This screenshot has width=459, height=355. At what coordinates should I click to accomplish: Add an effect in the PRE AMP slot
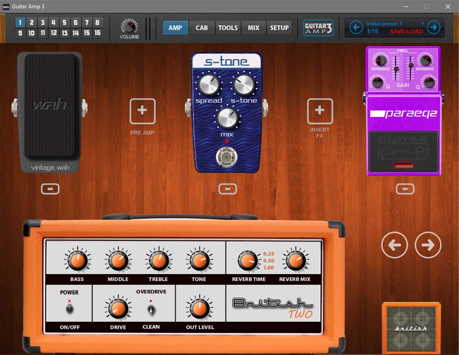142,111
